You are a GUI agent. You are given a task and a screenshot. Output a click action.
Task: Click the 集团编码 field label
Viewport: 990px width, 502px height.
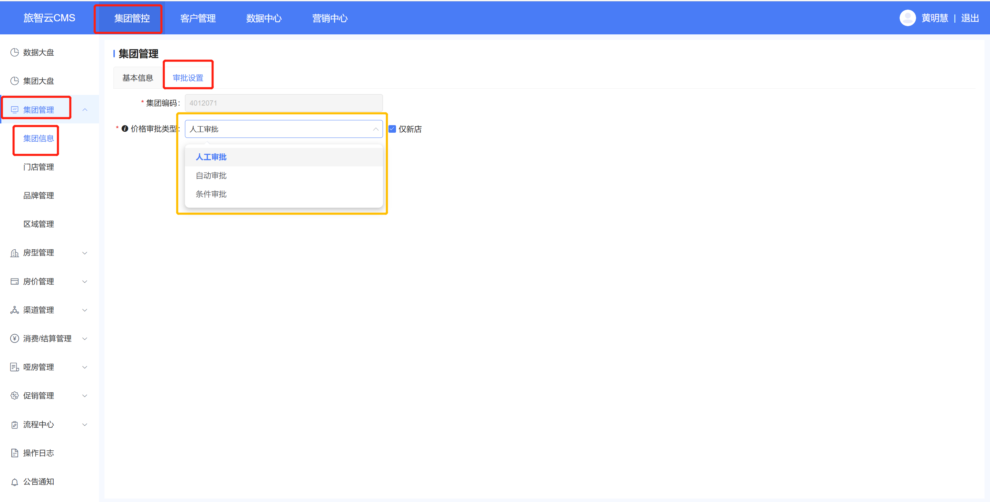163,103
